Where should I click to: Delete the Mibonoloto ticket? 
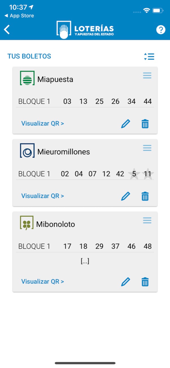pyautogui.click(x=145, y=282)
